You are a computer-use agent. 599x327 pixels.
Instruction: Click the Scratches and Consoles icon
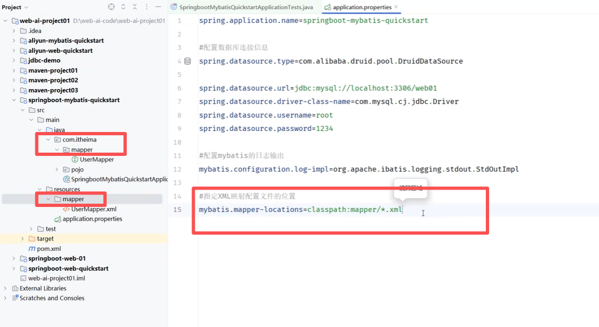coord(15,298)
